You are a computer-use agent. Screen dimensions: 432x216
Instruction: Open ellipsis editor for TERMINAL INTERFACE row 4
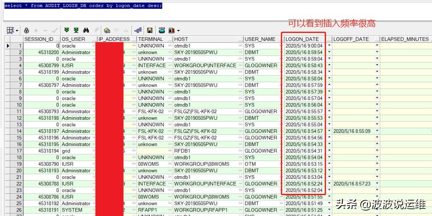[170, 65]
